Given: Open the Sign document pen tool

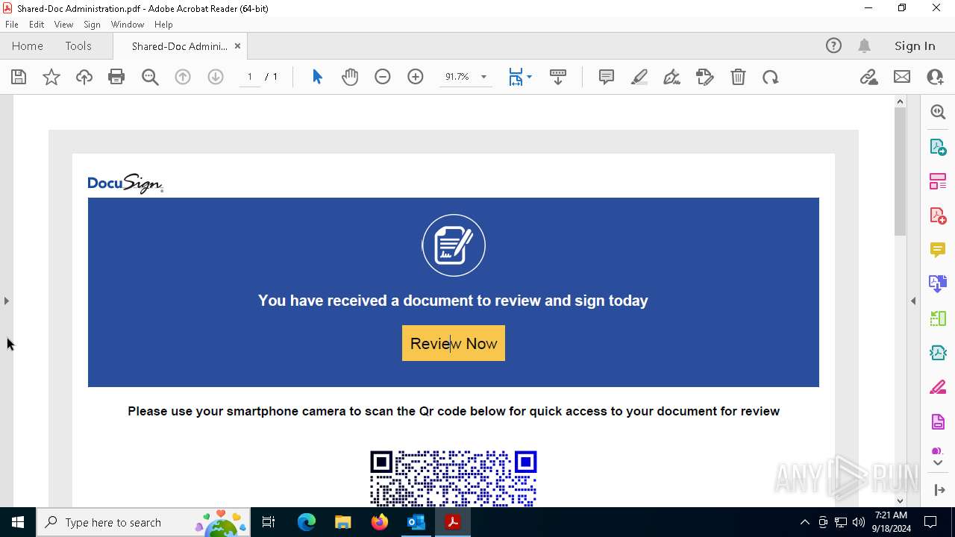Looking at the screenshot, I should coord(671,77).
